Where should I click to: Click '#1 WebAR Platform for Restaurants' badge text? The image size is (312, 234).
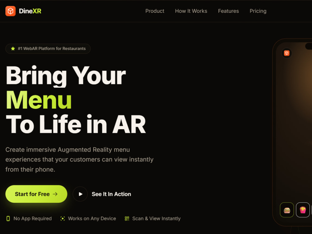[52, 49]
